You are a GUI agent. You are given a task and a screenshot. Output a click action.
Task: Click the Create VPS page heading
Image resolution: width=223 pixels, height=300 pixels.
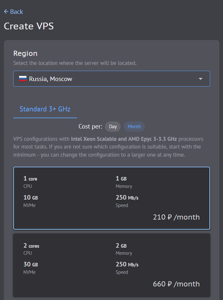tap(29, 26)
